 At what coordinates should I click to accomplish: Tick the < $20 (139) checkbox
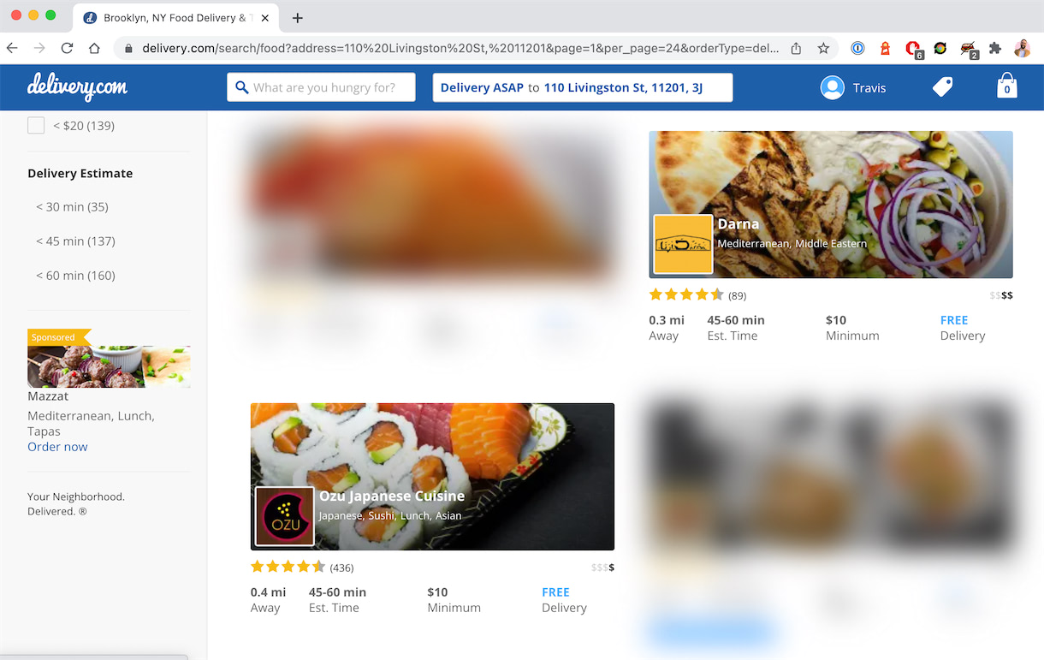(x=36, y=126)
